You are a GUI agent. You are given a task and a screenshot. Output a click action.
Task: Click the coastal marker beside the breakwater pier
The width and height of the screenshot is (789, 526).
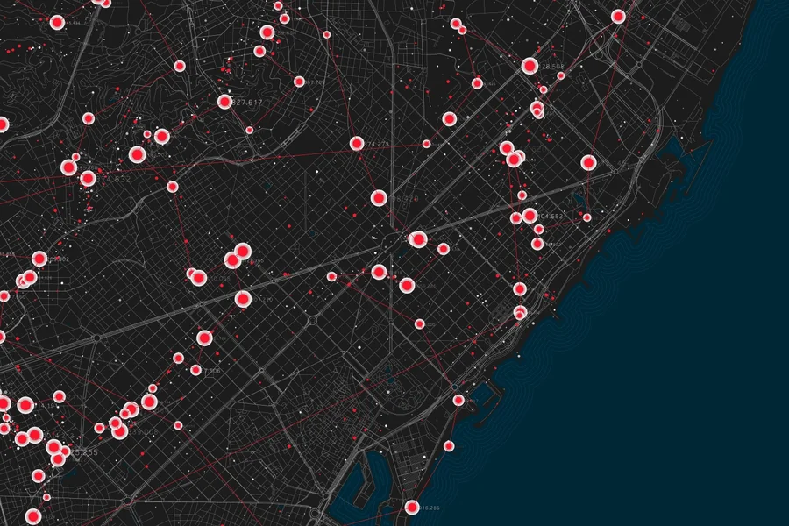coord(458,400)
